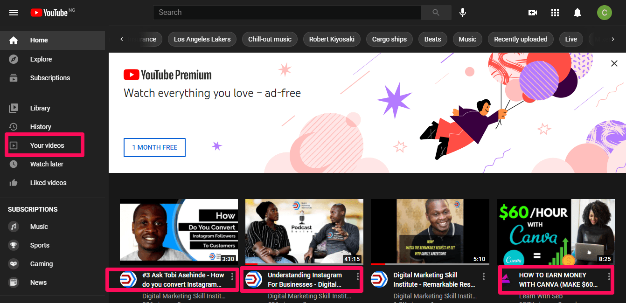Open the account avatar menu
This screenshot has height=303, width=626.
click(x=604, y=13)
